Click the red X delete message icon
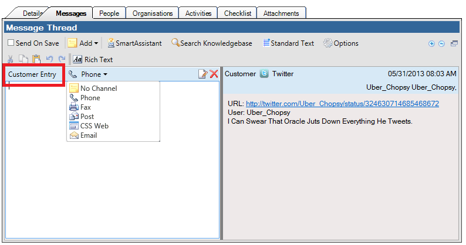 click(214, 74)
